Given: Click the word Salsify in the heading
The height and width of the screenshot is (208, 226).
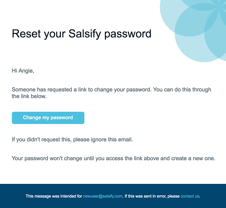Looking at the screenshot, I should pos(85,34).
